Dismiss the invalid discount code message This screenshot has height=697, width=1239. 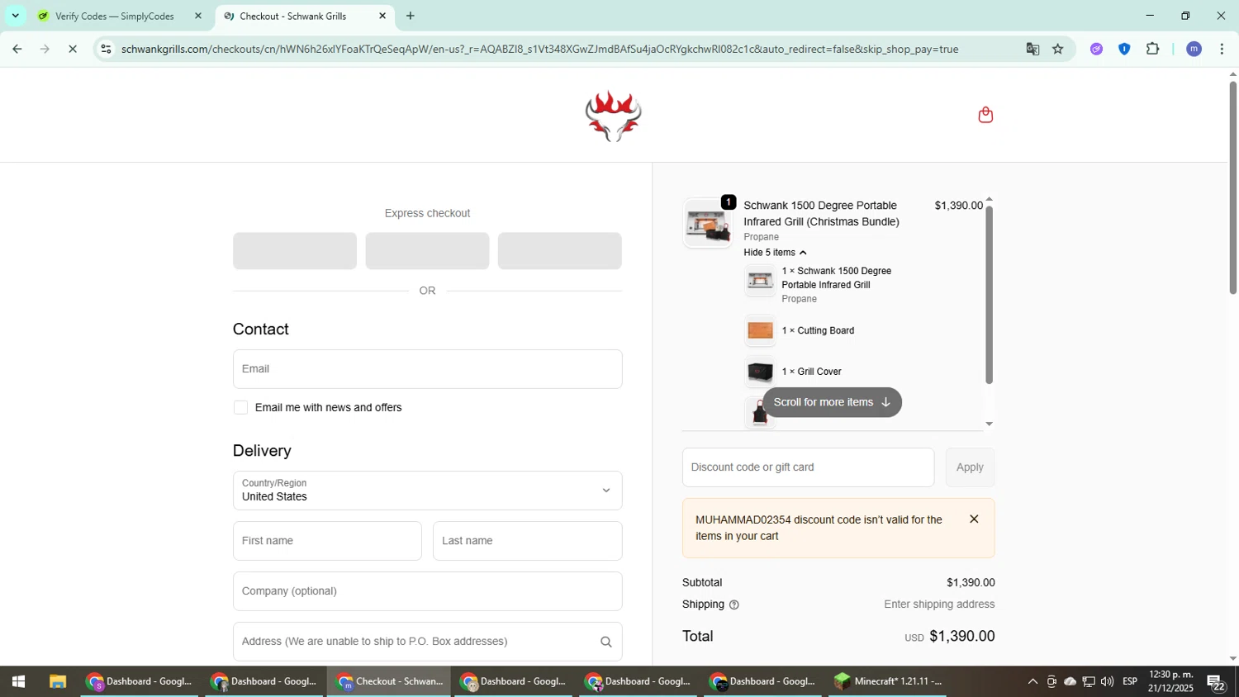click(974, 519)
